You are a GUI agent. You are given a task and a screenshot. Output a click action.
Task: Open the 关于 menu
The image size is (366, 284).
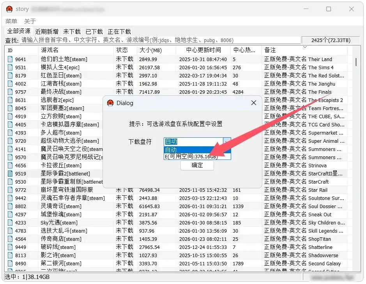[30, 21]
